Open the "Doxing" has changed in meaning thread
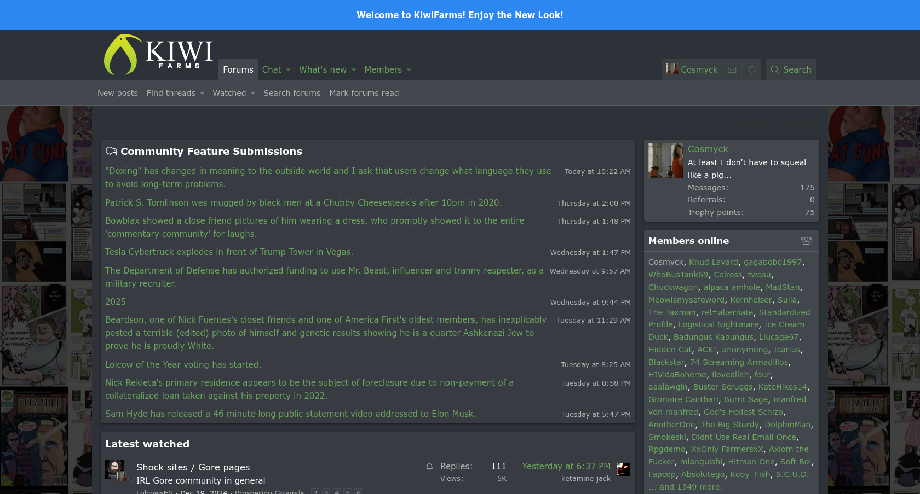Screen dimensions: 920x494 (x=328, y=178)
